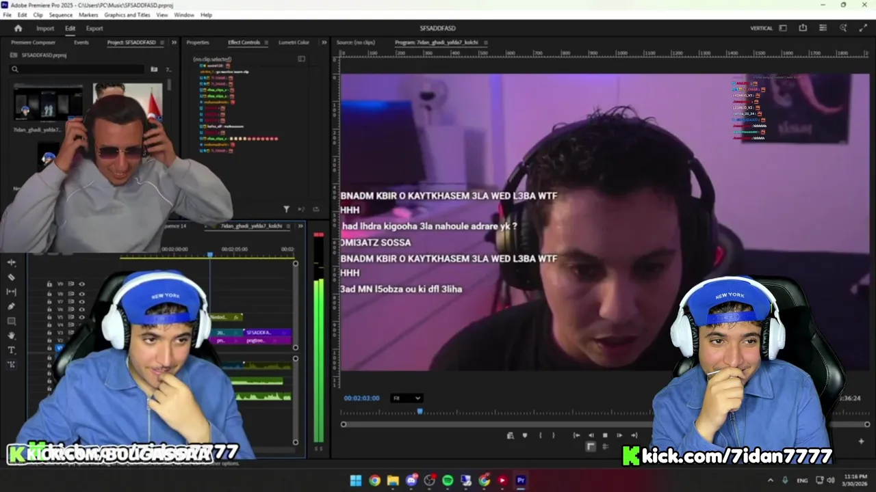
Task: Click Add Marker in program monitor
Action: point(525,435)
